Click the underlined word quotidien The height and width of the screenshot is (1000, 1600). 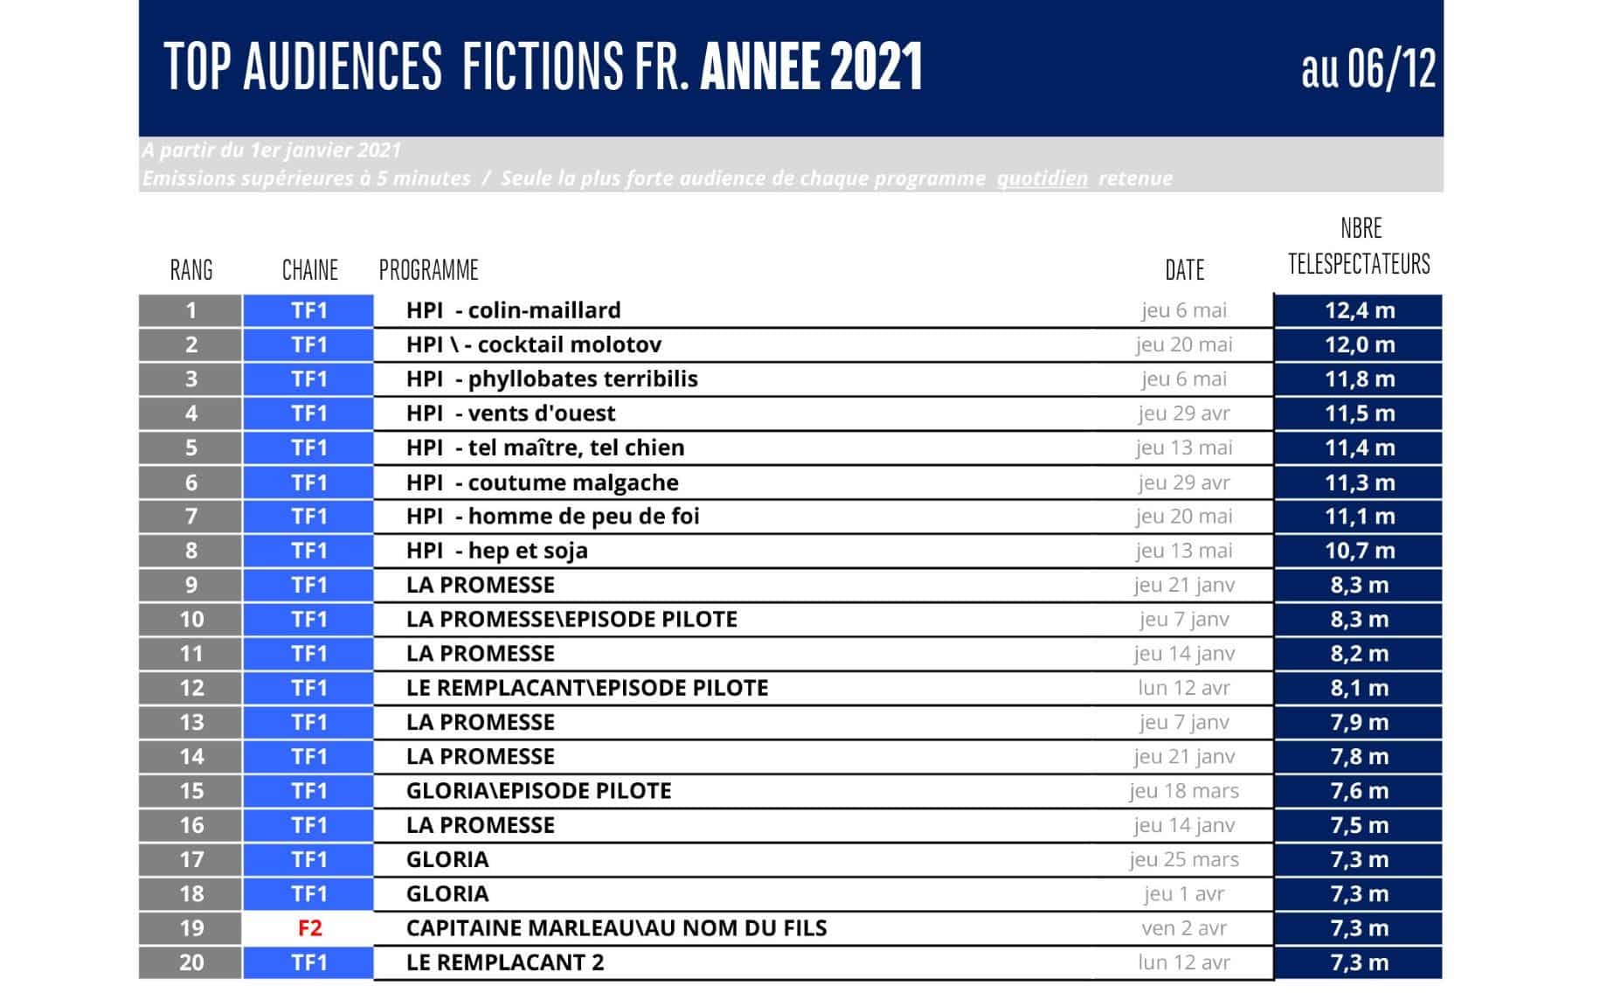tap(1042, 178)
